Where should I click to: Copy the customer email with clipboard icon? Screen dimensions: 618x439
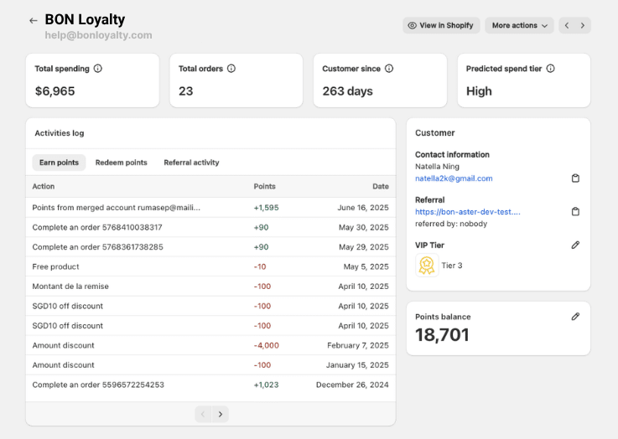(x=575, y=178)
